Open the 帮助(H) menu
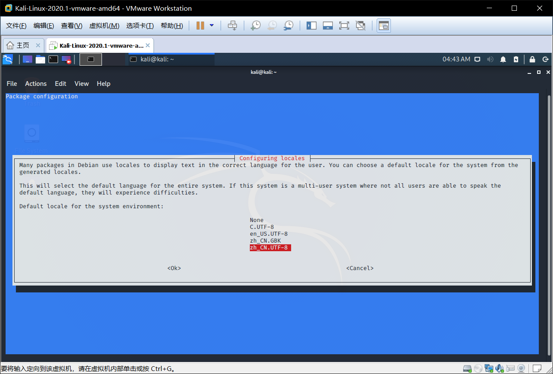Viewport: 553px width, 374px height. pyautogui.click(x=172, y=26)
